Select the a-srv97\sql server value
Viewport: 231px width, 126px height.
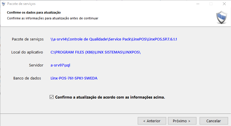coord(60,65)
